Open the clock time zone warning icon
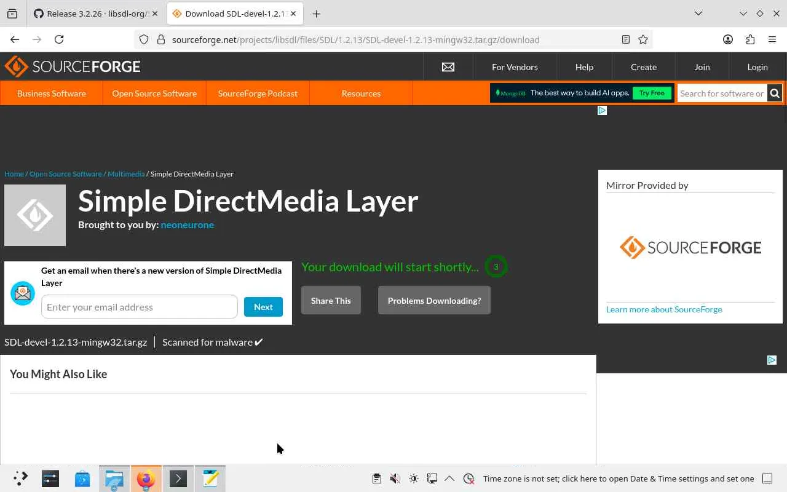The height and width of the screenshot is (492, 787). click(469, 478)
